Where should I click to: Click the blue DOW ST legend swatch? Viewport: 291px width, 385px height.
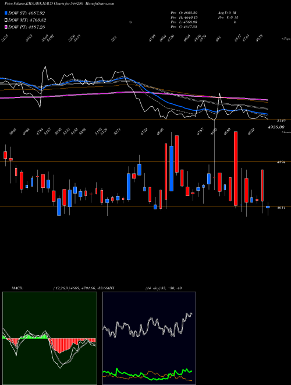click(x=6, y=13)
